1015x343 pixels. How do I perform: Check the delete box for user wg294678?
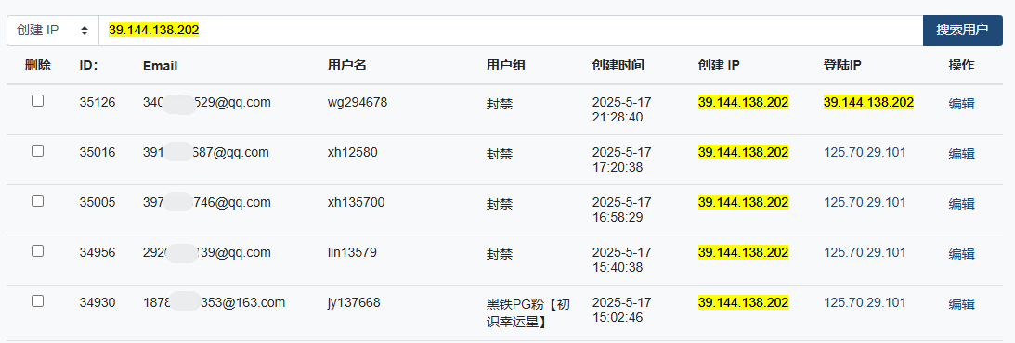(x=37, y=100)
